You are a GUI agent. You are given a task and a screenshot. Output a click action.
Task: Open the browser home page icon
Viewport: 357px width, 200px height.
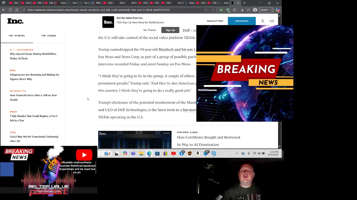[x=17, y=10]
